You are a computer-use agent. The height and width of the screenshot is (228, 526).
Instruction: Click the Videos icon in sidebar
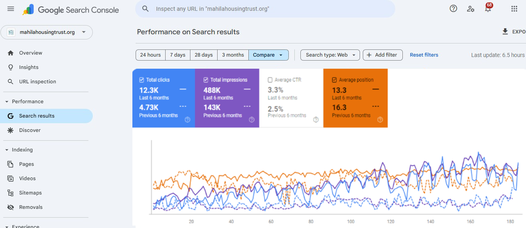[x=11, y=179]
